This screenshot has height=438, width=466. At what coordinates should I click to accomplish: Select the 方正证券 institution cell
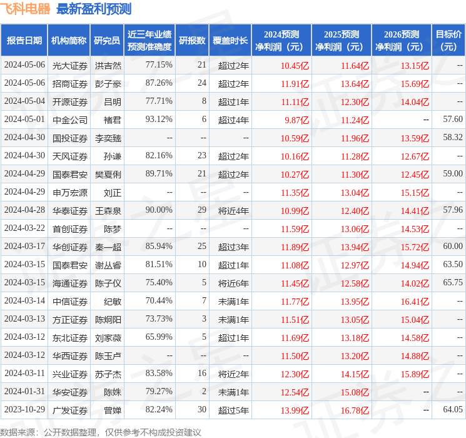70,320
